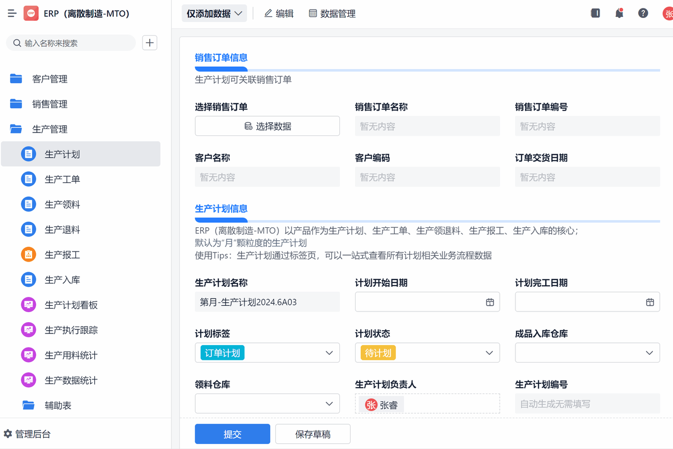Screen dimensions: 673x449
Task: Open 数据管理 in the top toolbar
Action: click(x=332, y=13)
